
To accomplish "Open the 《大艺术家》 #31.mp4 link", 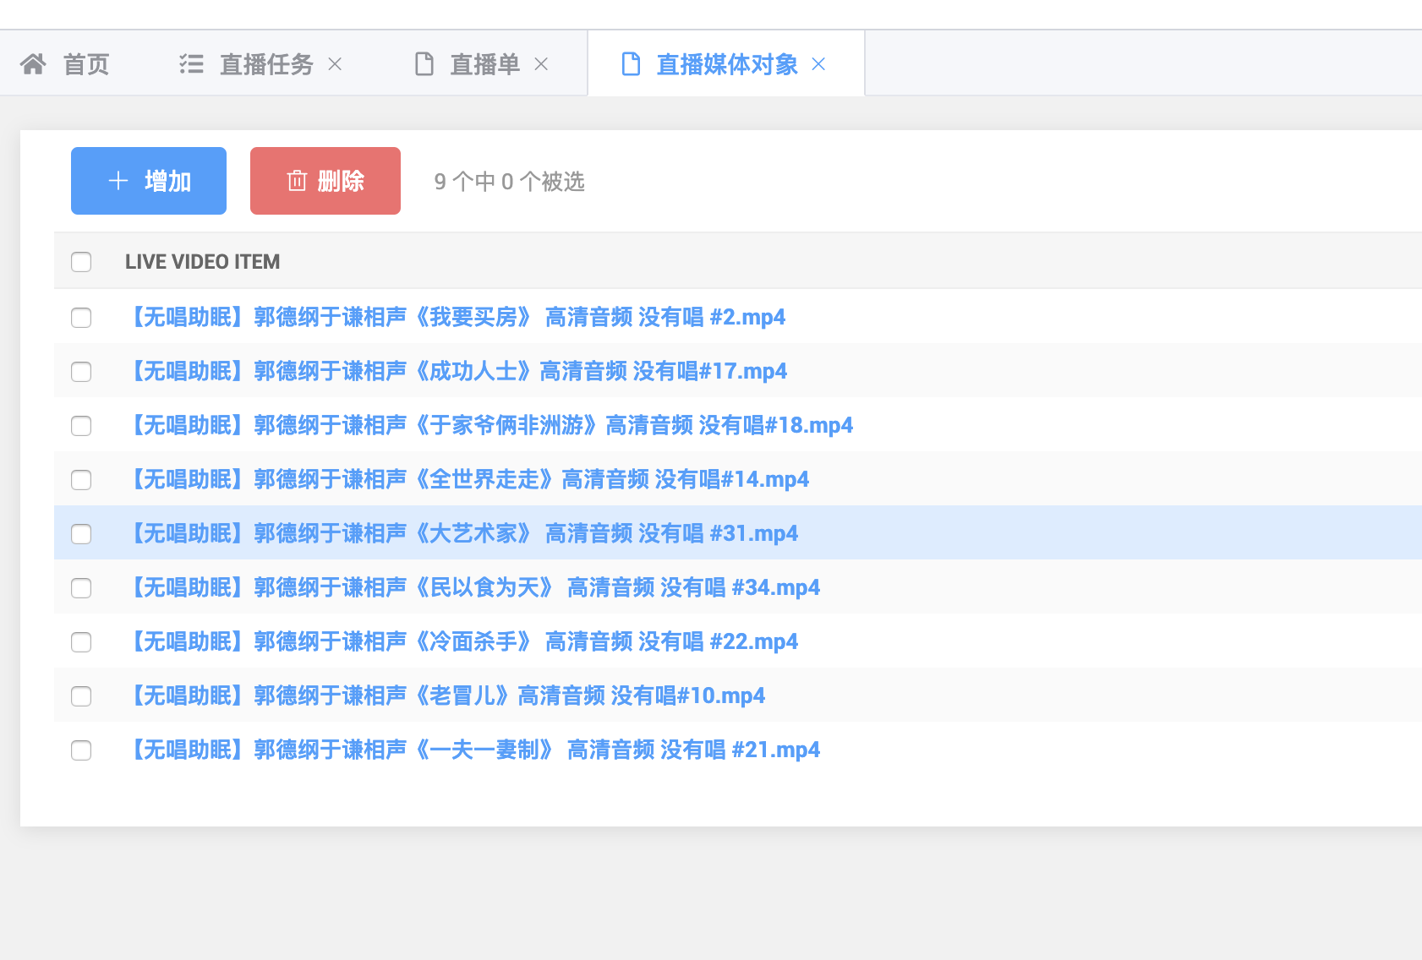I will (462, 533).
